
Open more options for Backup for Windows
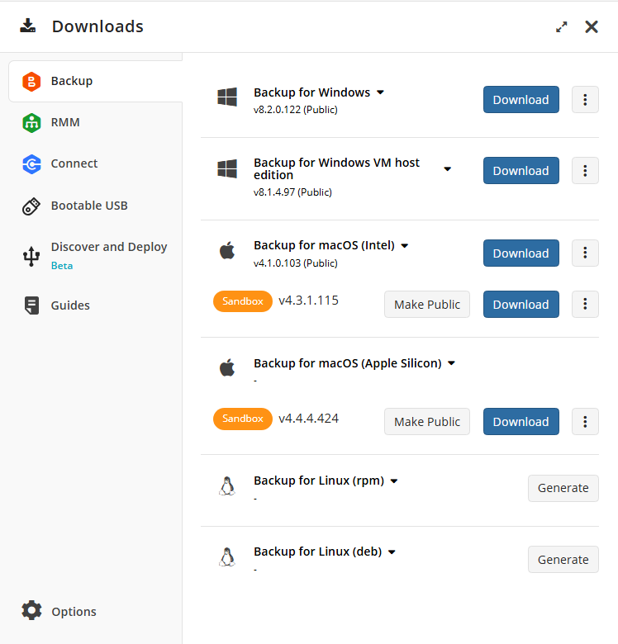585,100
